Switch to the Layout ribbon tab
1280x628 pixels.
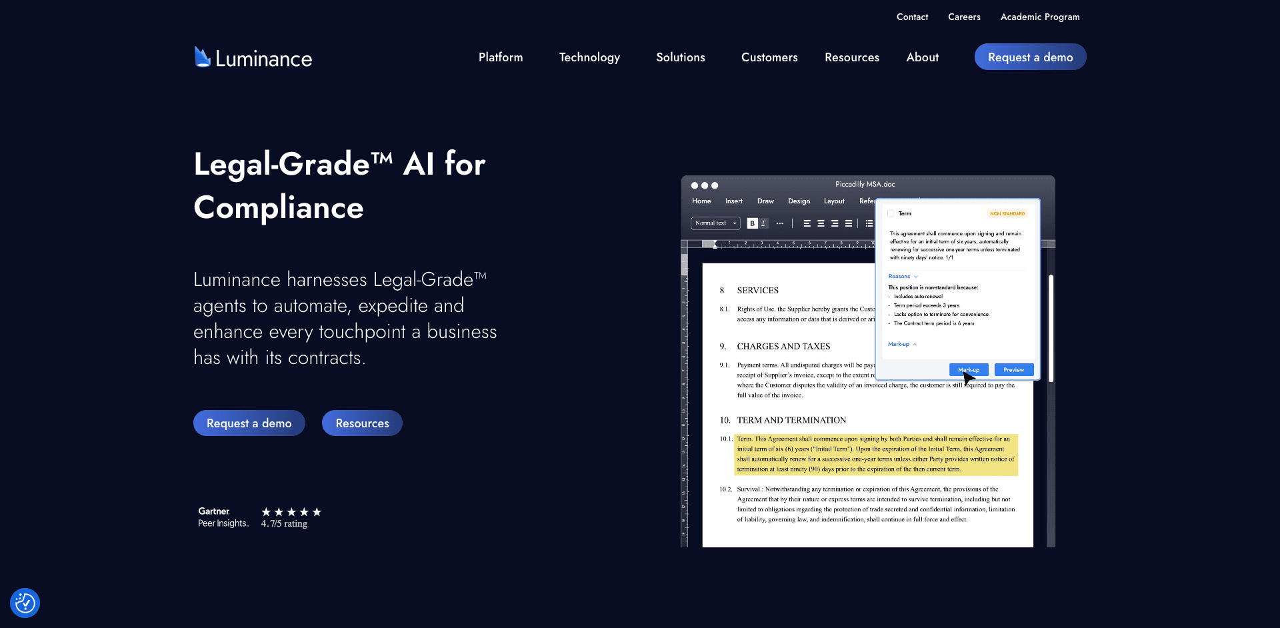coord(834,201)
